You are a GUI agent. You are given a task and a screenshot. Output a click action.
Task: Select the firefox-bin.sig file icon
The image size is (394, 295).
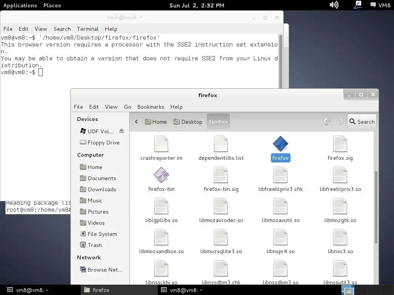tap(221, 175)
